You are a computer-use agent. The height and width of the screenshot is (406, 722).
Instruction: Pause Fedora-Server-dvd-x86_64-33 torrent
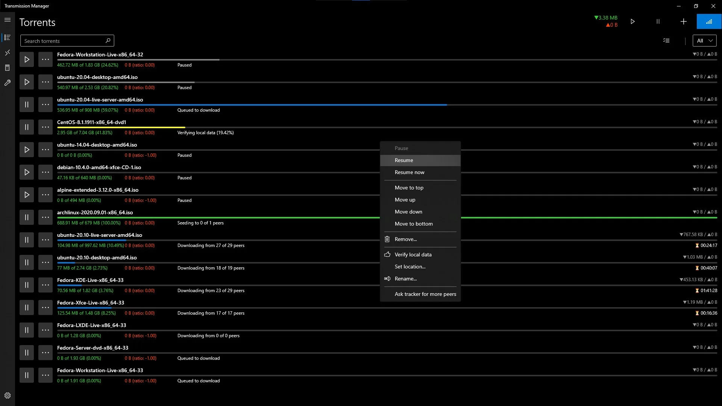27,353
